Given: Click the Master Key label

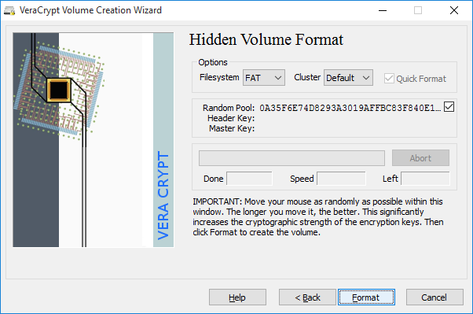Looking at the screenshot, I should 232,128.
